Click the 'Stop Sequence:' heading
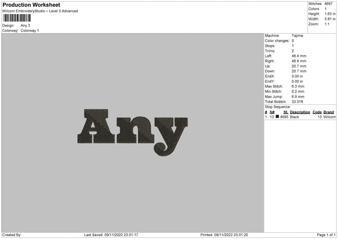This screenshot has height=239, width=338. coord(278,107)
